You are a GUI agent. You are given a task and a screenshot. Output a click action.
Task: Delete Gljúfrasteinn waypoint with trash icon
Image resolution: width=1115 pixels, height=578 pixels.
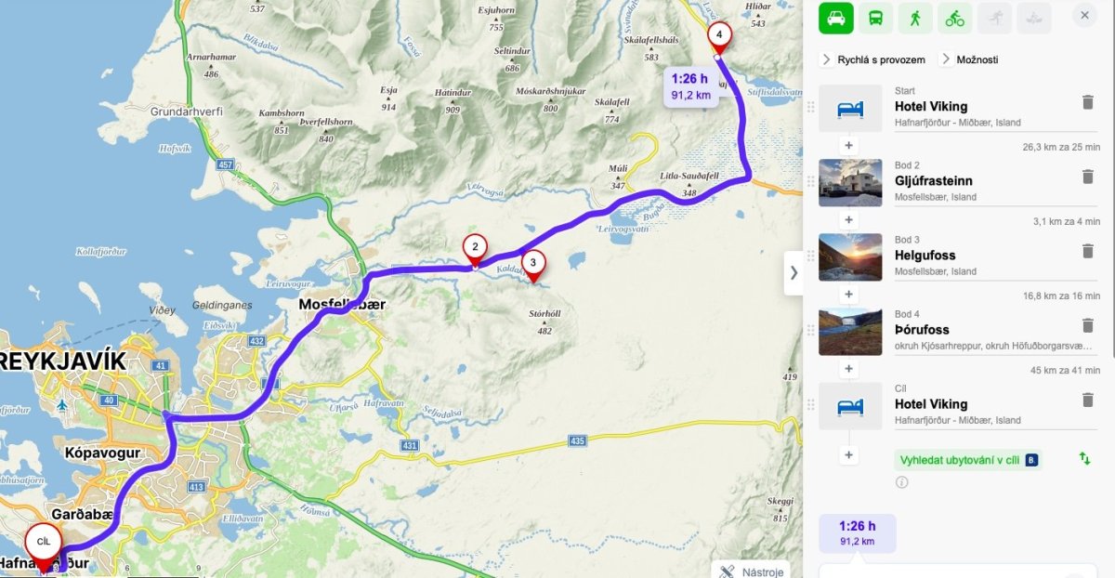[x=1088, y=177]
